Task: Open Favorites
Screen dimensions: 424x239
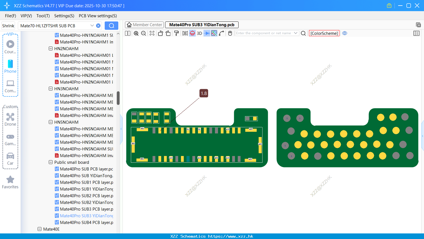Action: (x=10, y=182)
